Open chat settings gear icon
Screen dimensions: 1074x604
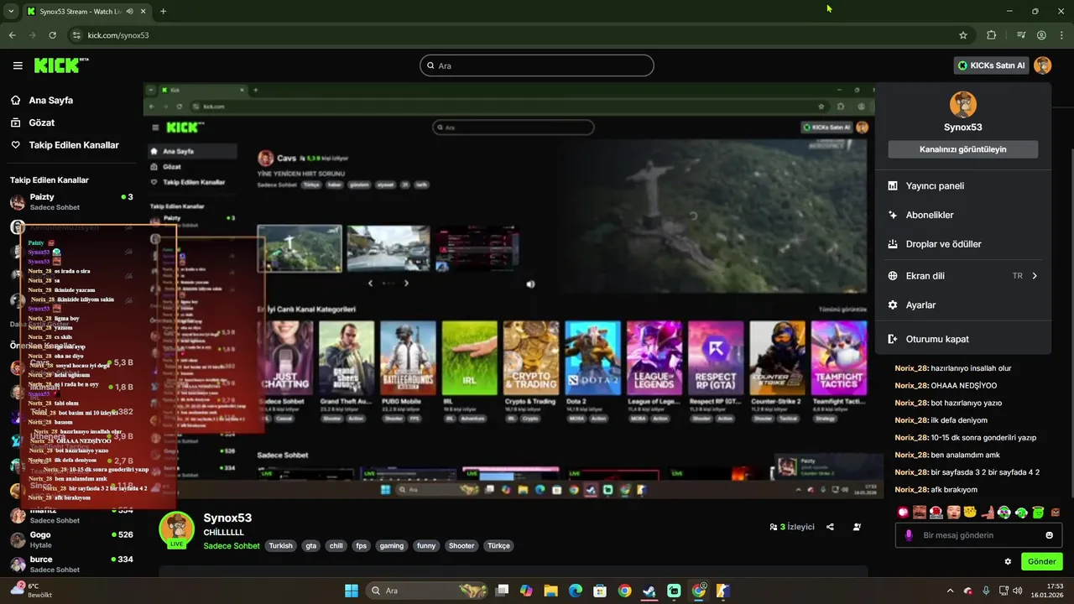pyautogui.click(x=1008, y=561)
